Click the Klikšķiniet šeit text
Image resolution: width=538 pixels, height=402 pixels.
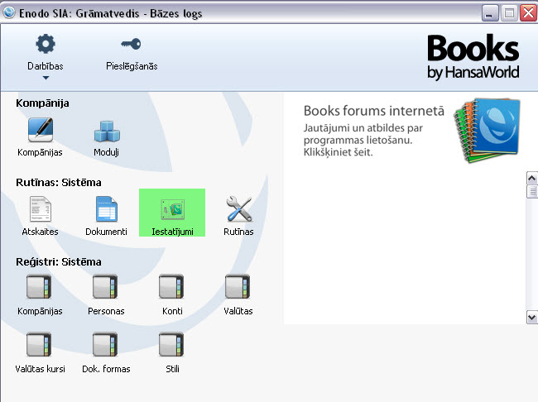click(x=338, y=152)
